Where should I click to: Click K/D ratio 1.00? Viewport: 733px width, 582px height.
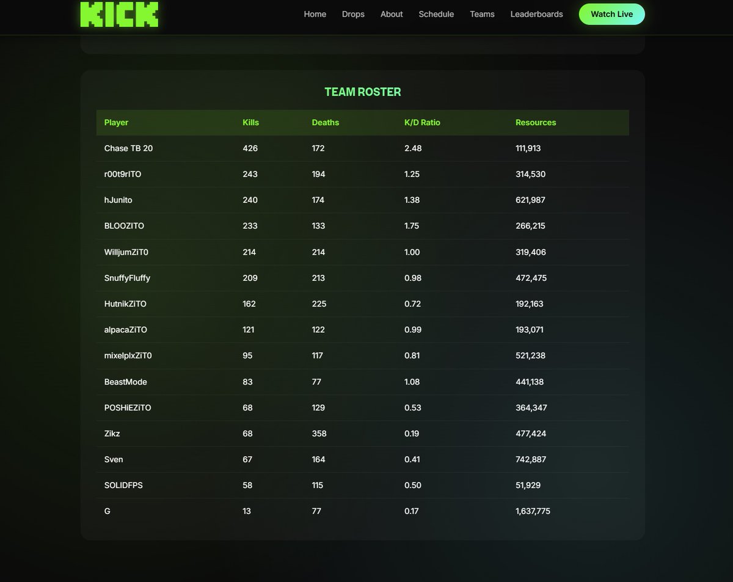point(412,252)
